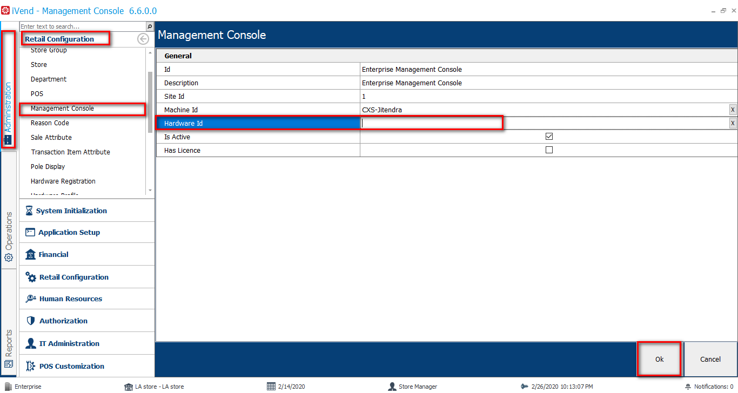738x393 pixels.
Task: Open System Initialization via its hourglass icon
Action: pyautogui.click(x=29, y=211)
